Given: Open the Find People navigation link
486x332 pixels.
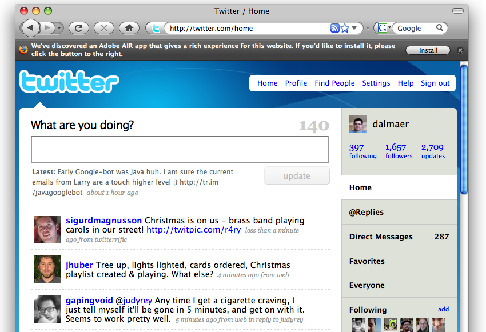Looking at the screenshot, I should pyautogui.click(x=334, y=83).
